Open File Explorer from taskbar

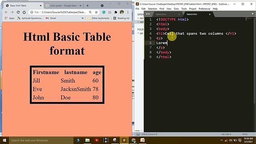[87, 140]
